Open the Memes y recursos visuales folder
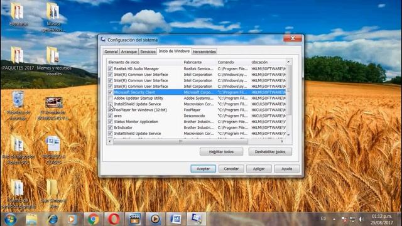The height and width of the screenshot is (226, 402). click(54, 61)
